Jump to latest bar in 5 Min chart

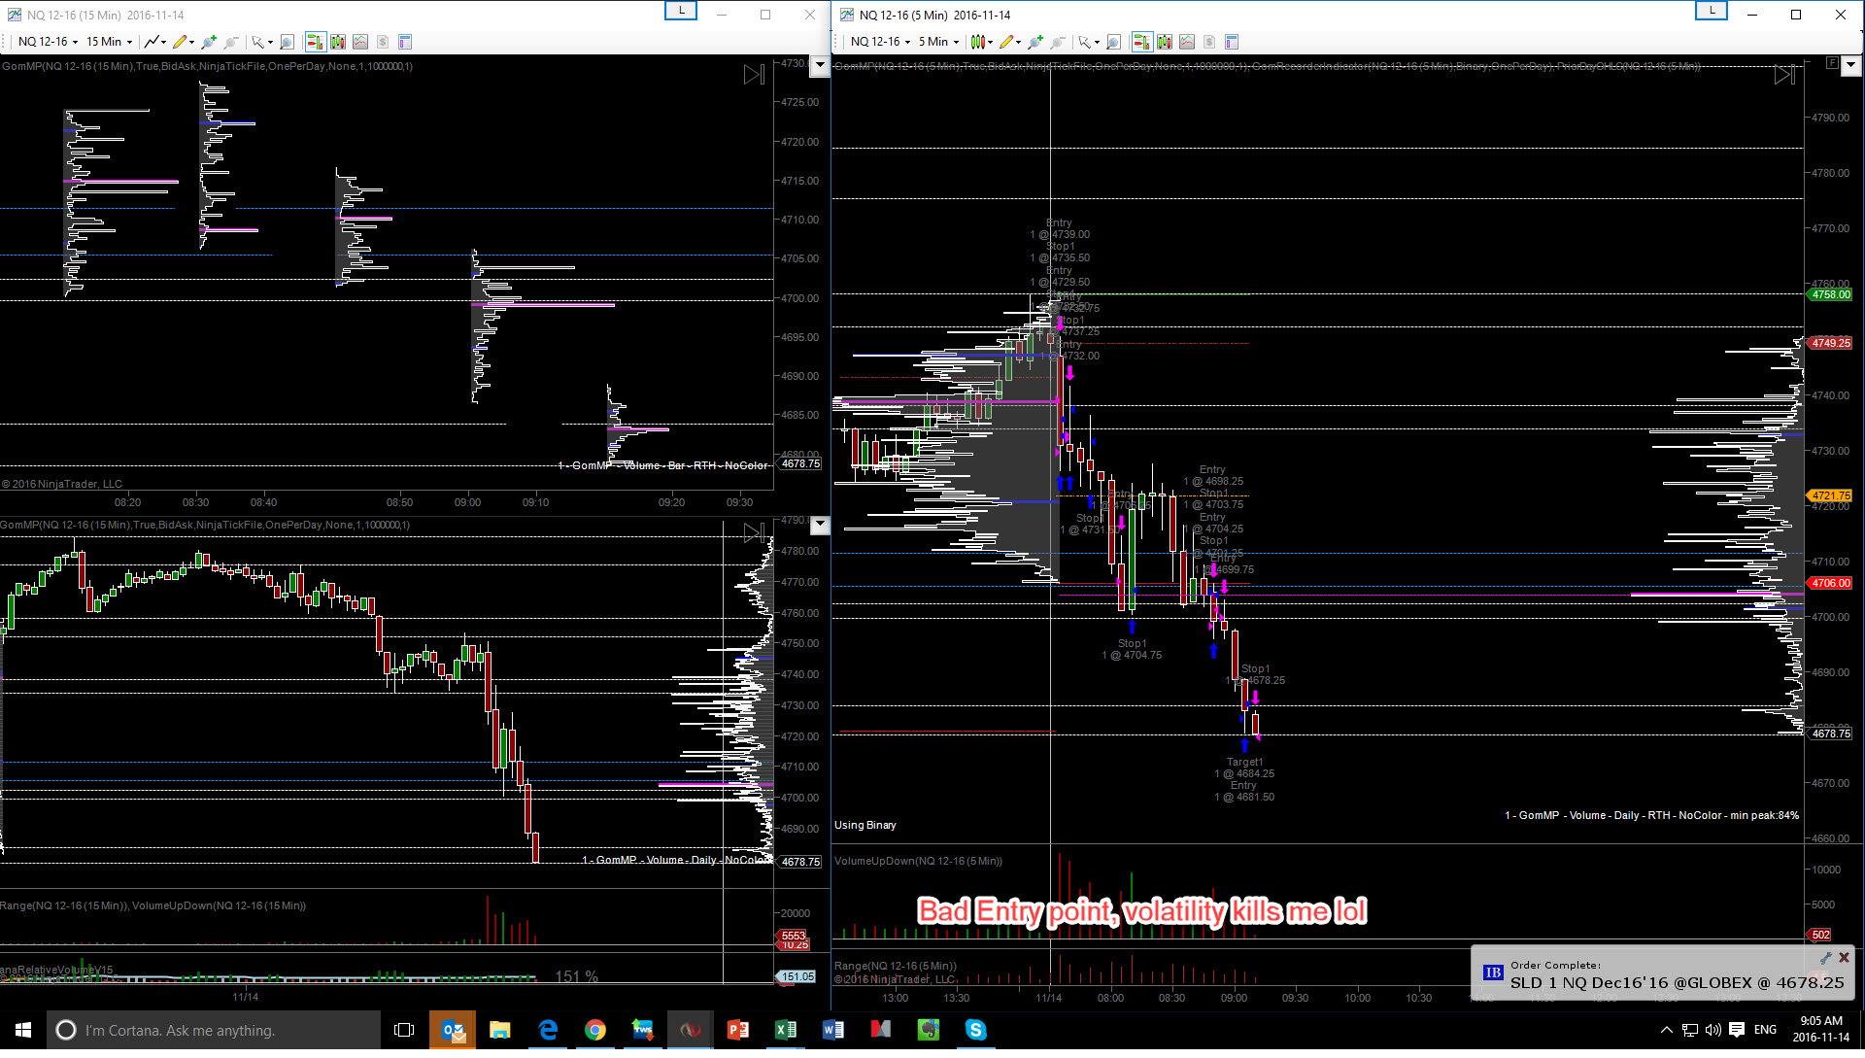coord(1784,75)
